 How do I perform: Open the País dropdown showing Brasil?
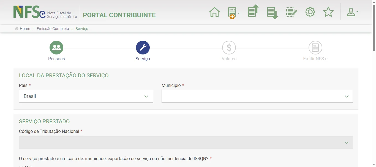[86, 96]
